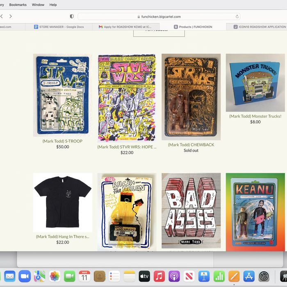The width and height of the screenshot is (287, 287).
Task: Click the CHEWBACK product image
Action: (x=191, y=97)
